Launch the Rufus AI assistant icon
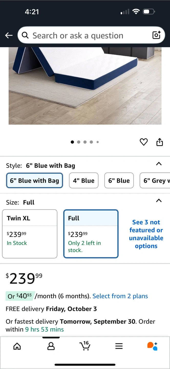This screenshot has height=369, width=170. [152, 346]
